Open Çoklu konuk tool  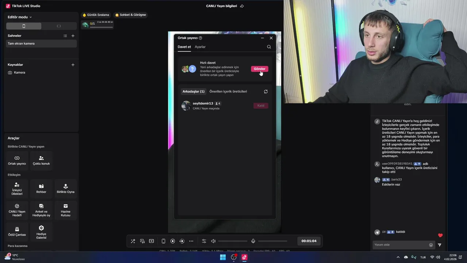[x=41, y=160]
